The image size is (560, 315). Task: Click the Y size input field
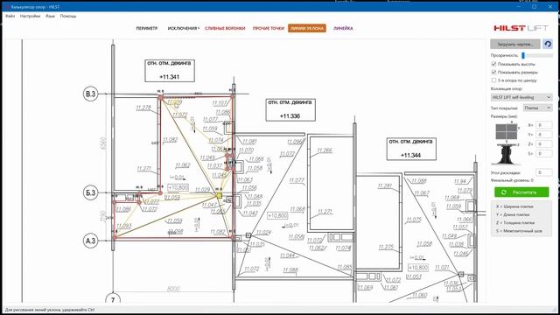[x=544, y=135]
